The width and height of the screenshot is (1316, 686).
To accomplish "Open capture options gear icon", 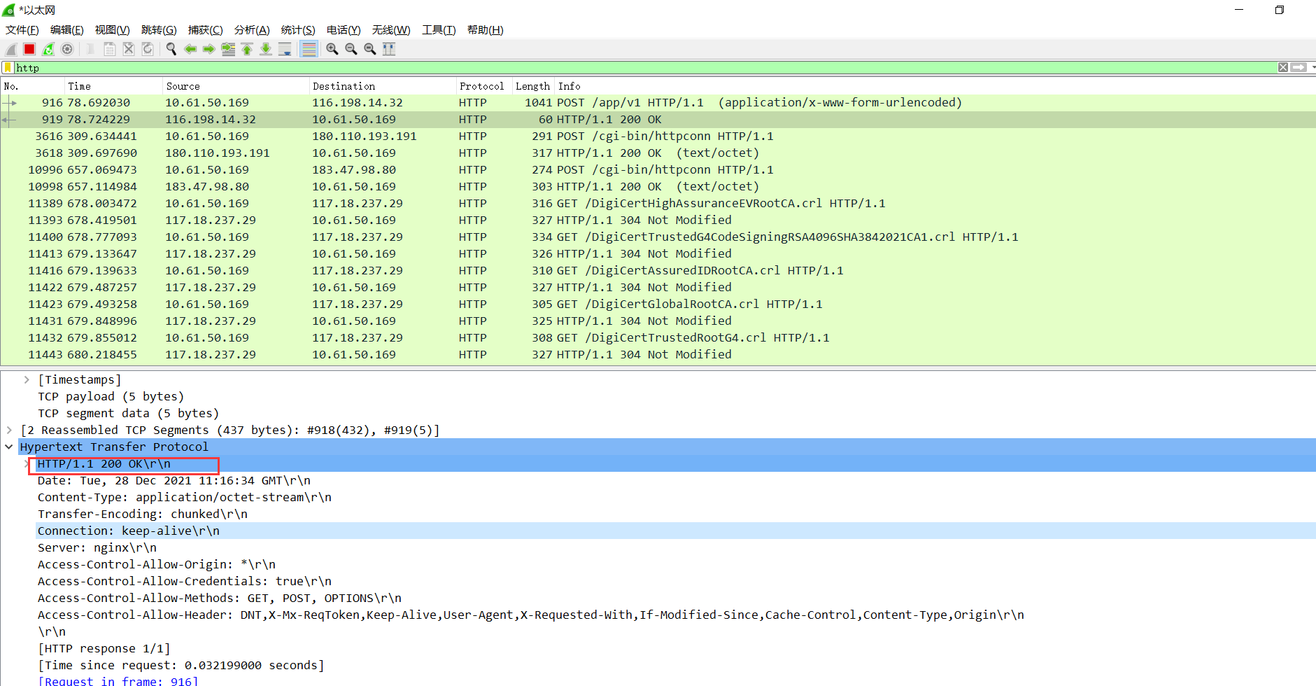I will click(x=67, y=49).
